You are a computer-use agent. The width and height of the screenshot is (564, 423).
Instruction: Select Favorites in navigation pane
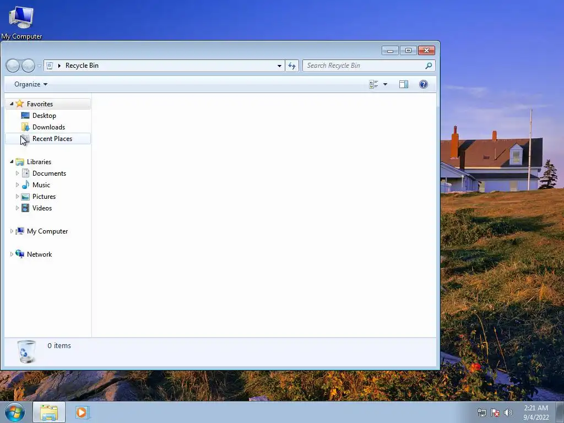[40, 104]
